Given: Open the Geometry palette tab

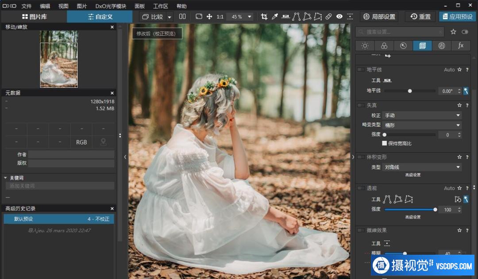Looking at the screenshot, I should click(x=422, y=46).
